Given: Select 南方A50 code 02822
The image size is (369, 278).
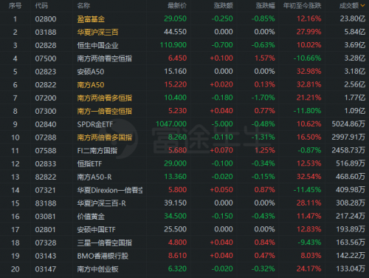Looking at the screenshot, I should 184,84.
